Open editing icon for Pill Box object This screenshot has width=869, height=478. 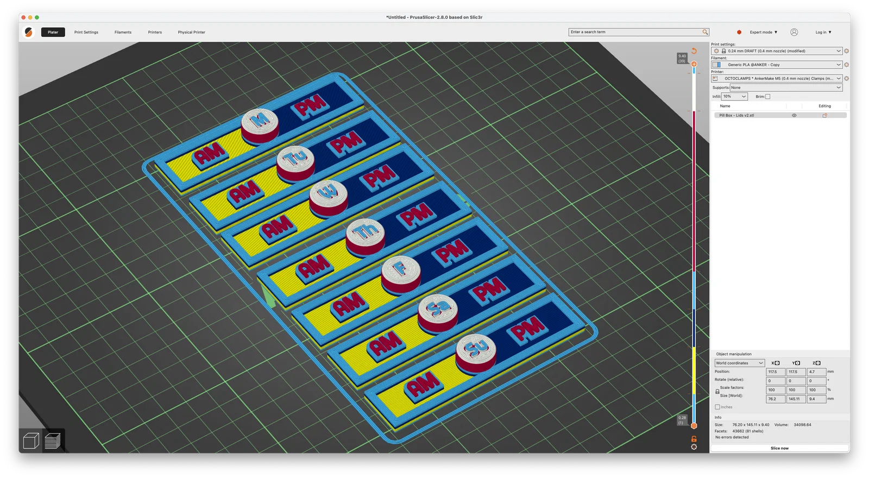coord(824,115)
